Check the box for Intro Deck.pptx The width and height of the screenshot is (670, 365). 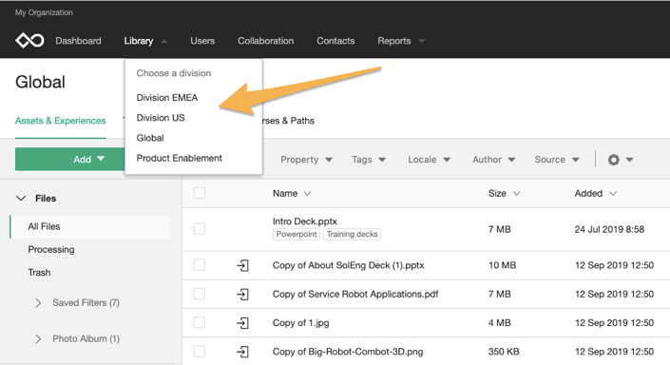point(200,229)
